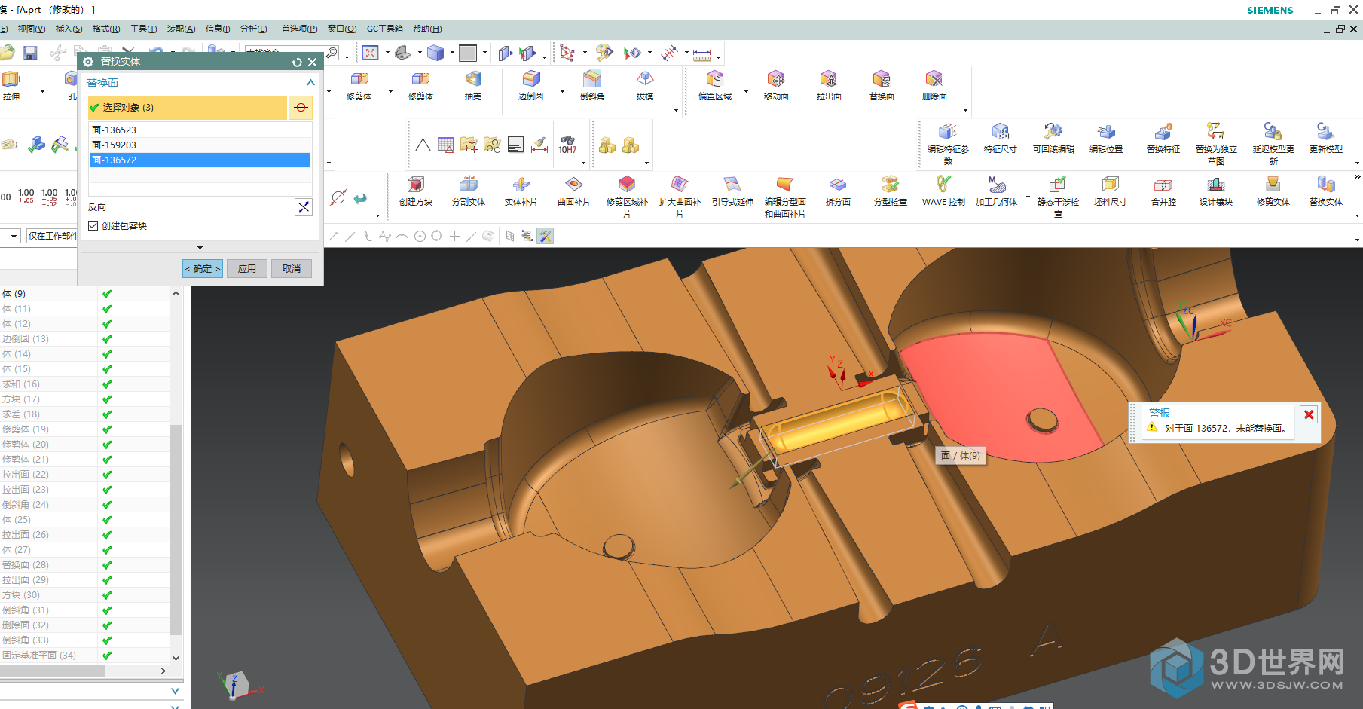
Task: Expand the toolbar overflow double-chevron
Action: pos(1357,177)
